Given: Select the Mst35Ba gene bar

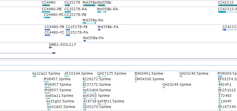Looking at the screenshot, I should pyautogui.click(x=89, y=5).
